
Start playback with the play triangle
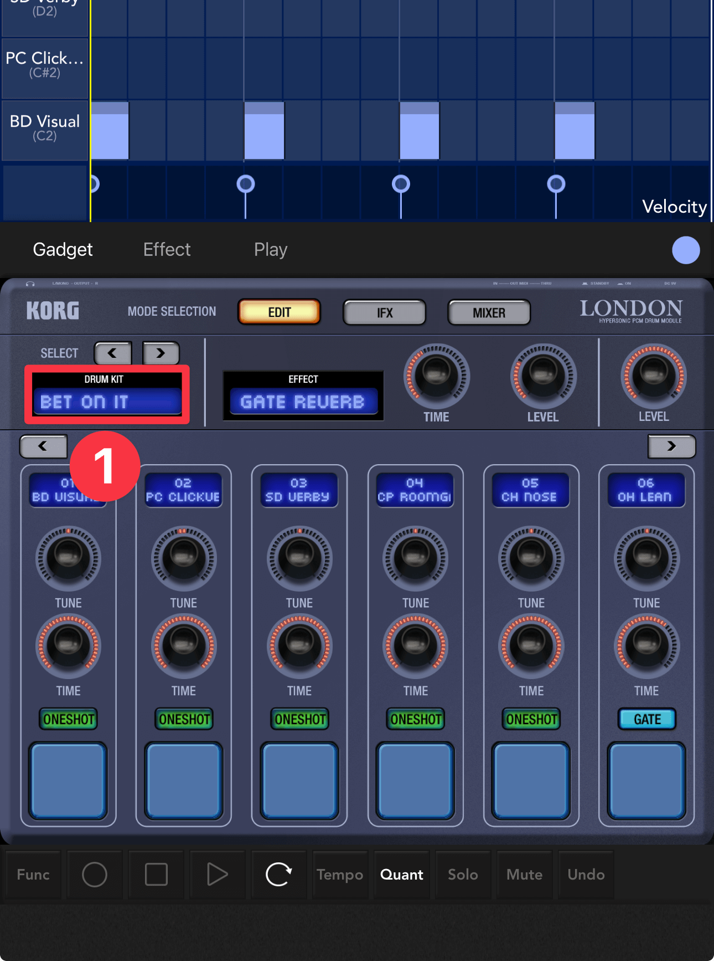[217, 875]
